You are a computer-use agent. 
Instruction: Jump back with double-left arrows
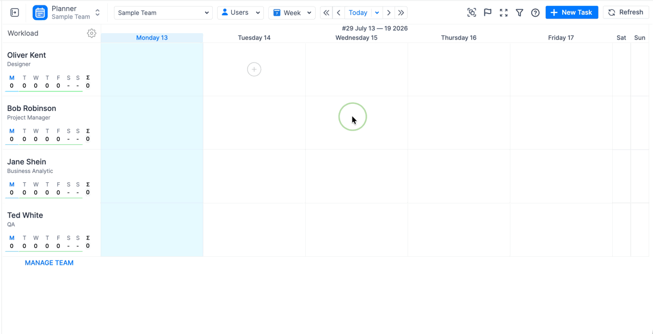[326, 13]
